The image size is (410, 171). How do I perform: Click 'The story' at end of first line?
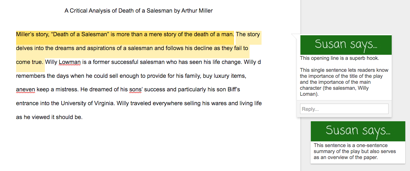pyautogui.click(x=248, y=34)
